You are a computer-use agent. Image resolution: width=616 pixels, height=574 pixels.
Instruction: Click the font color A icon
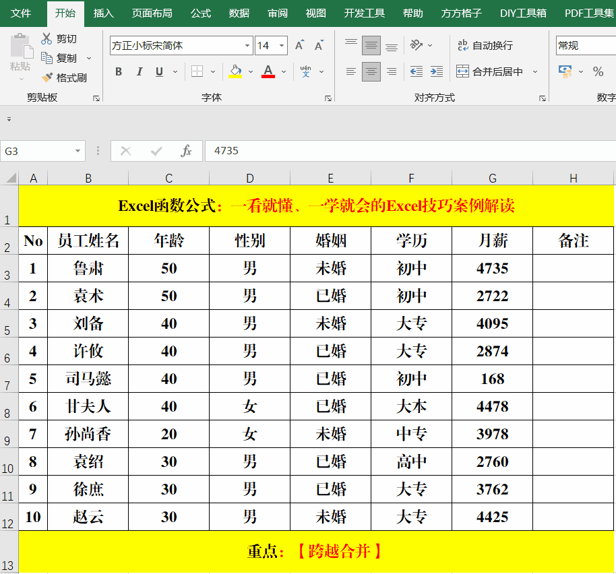pos(268,70)
